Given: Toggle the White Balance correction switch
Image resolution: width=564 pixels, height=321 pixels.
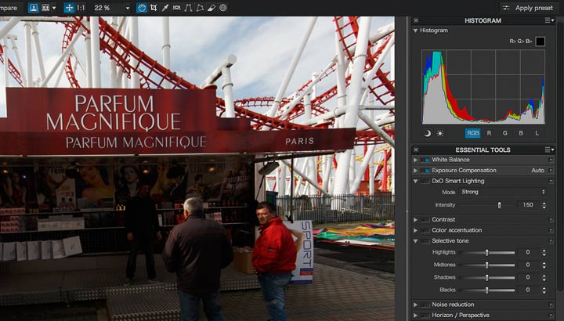Looking at the screenshot, I should tap(425, 160).
